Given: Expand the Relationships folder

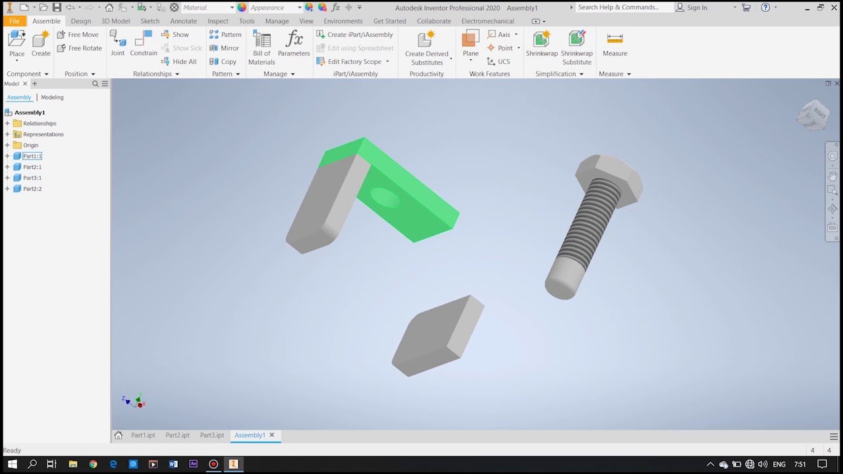Looking at the screenshot, I should 7,124.
